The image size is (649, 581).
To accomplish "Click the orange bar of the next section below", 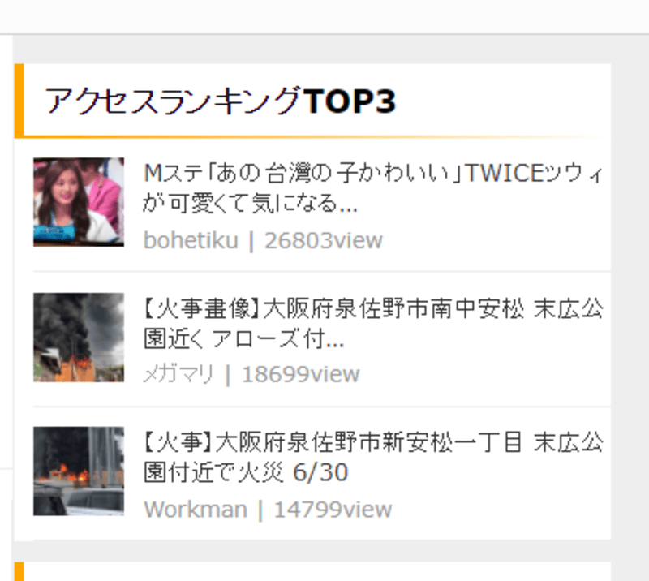I will pyautogui.click(x=19, y=571).
